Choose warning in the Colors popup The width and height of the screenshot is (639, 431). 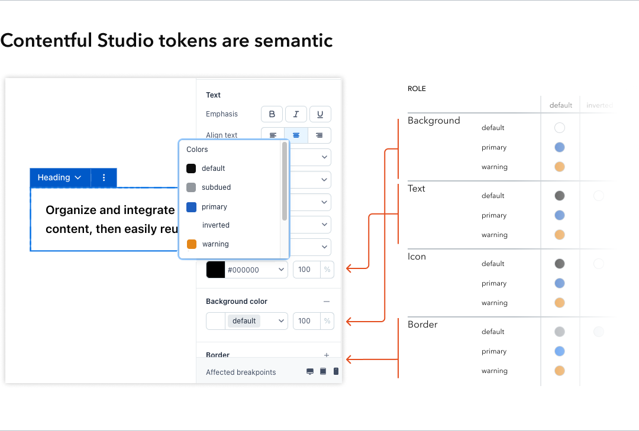coord(215,244)
